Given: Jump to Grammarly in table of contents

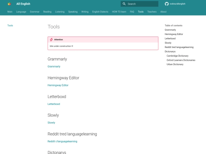Looking at the screenshot, I should pos(170,30).
